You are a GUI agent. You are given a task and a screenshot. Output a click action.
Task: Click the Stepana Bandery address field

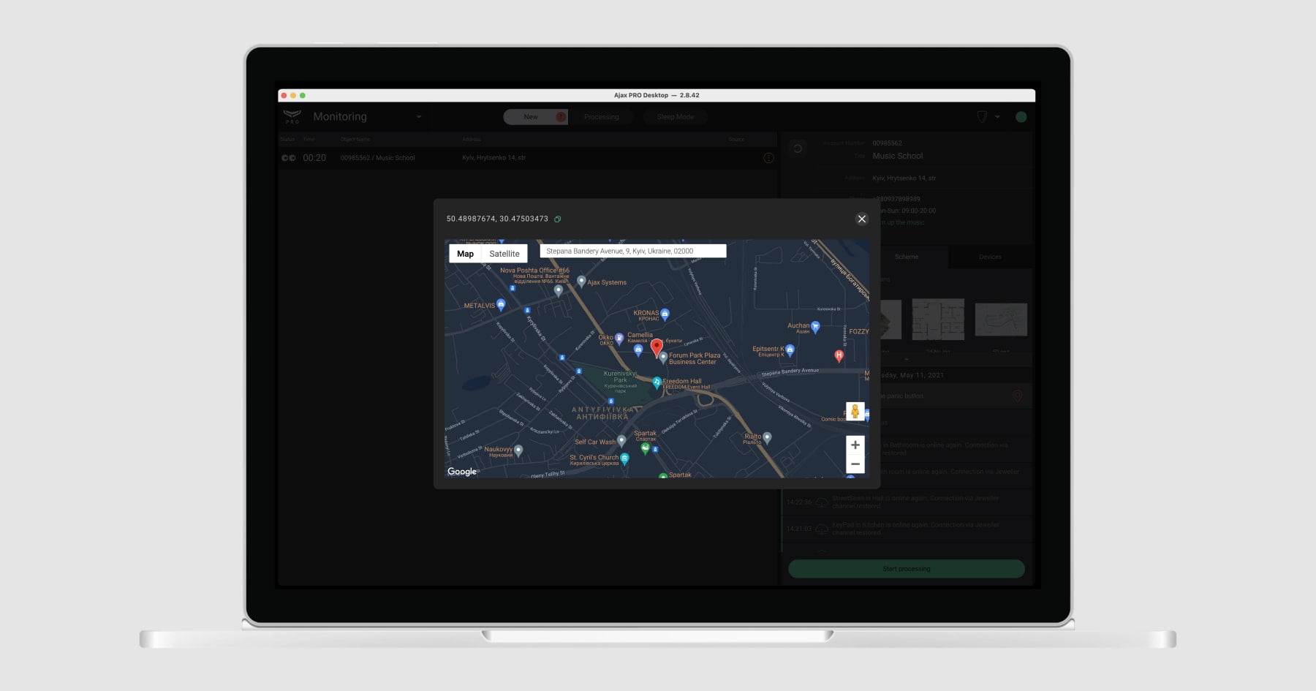(x=632, y=251)
